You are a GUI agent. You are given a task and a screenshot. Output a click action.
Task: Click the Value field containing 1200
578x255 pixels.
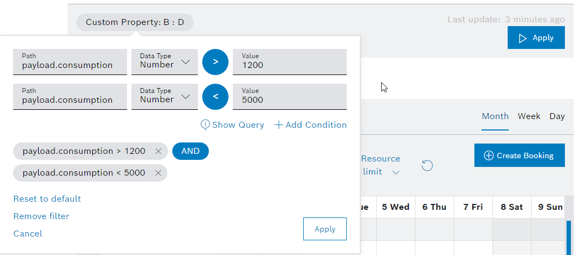[x=290, y=62]
